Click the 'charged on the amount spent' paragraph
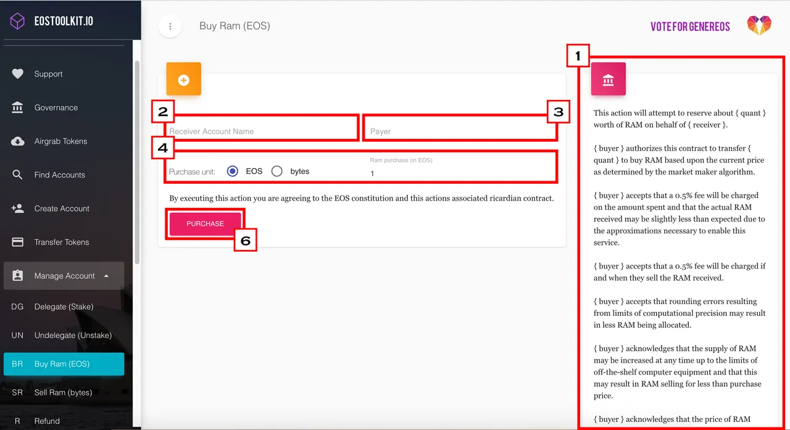 tap(680, 219)
